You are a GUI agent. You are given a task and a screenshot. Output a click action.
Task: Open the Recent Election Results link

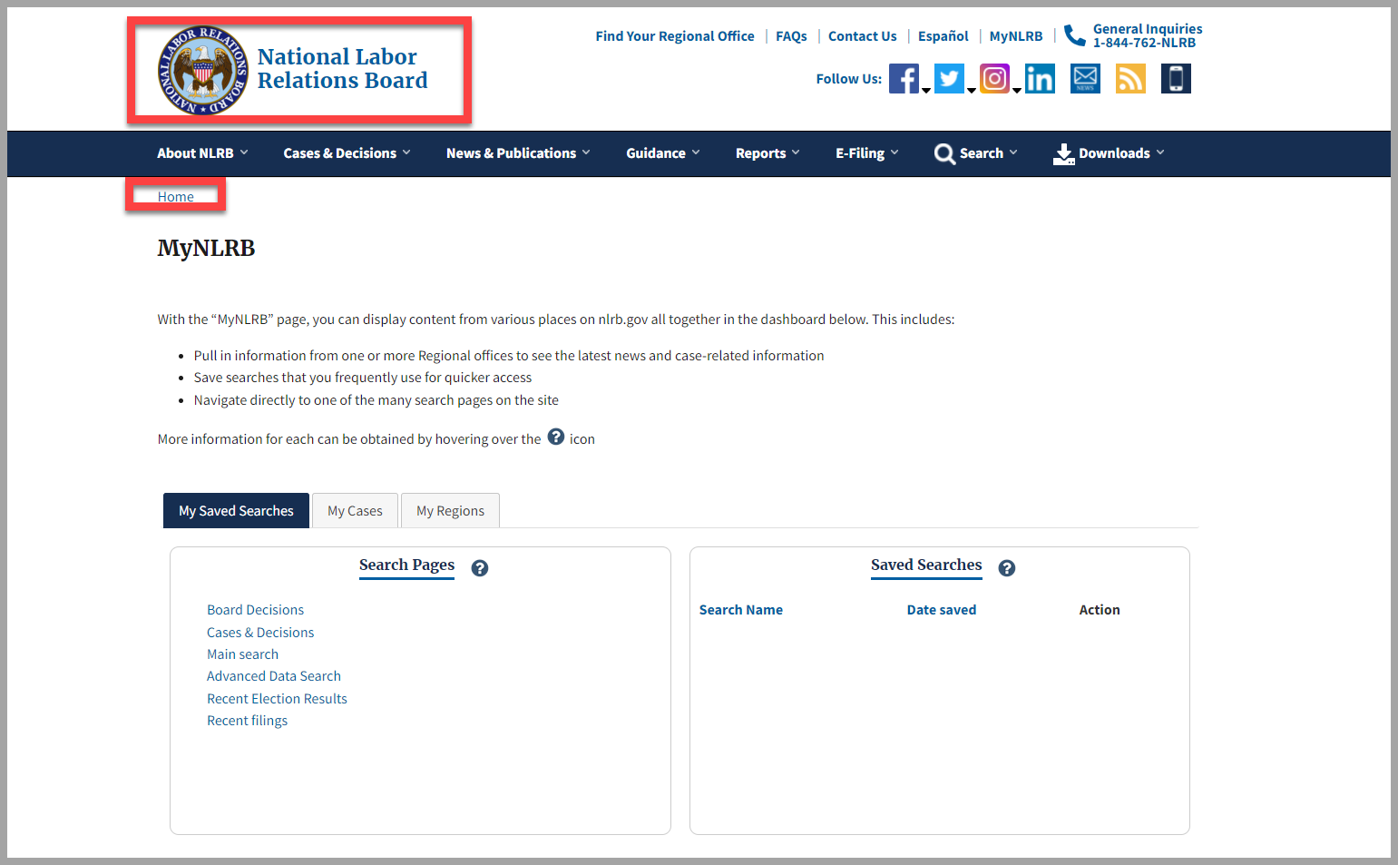tap(277, 699)
